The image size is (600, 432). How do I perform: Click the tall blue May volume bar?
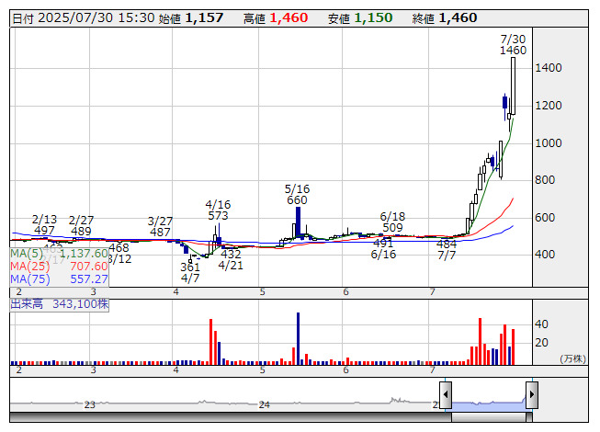(299, 337)
